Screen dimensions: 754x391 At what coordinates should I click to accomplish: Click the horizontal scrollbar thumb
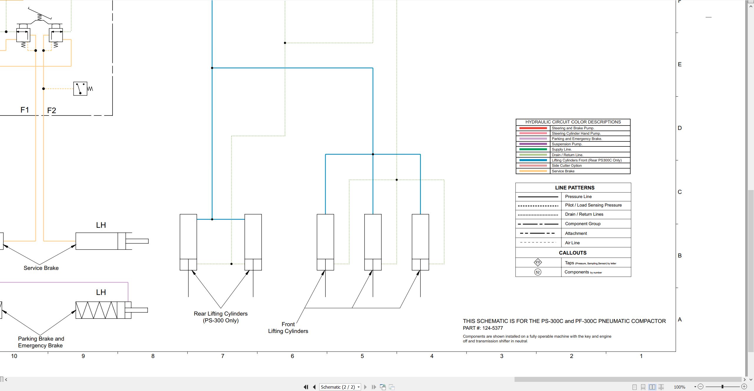(628, 380)
